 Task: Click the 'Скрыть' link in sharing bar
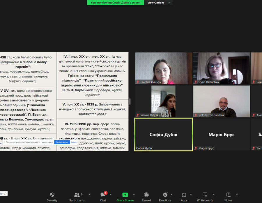click(74, 142)
